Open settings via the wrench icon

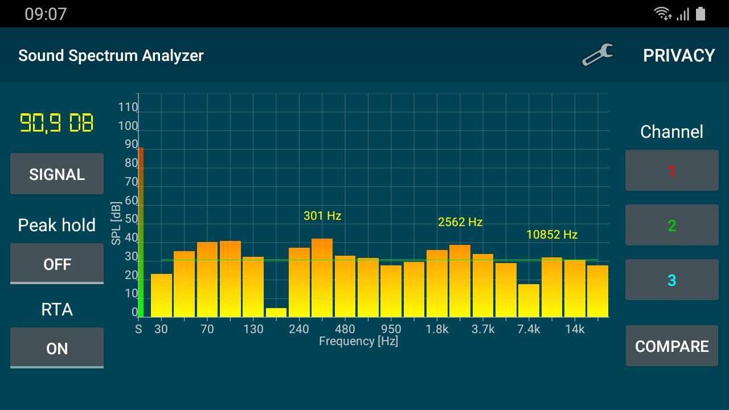click(x=597, y=55)
